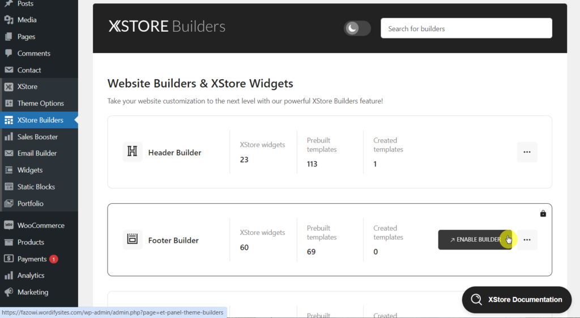Open Analytics in the sidebar
Viewport: 580px width, 318px height.
pyautogui.click(x=39, y=276)
